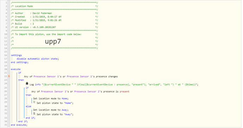Click the "else" keyword on line 30

coord(29,107)
